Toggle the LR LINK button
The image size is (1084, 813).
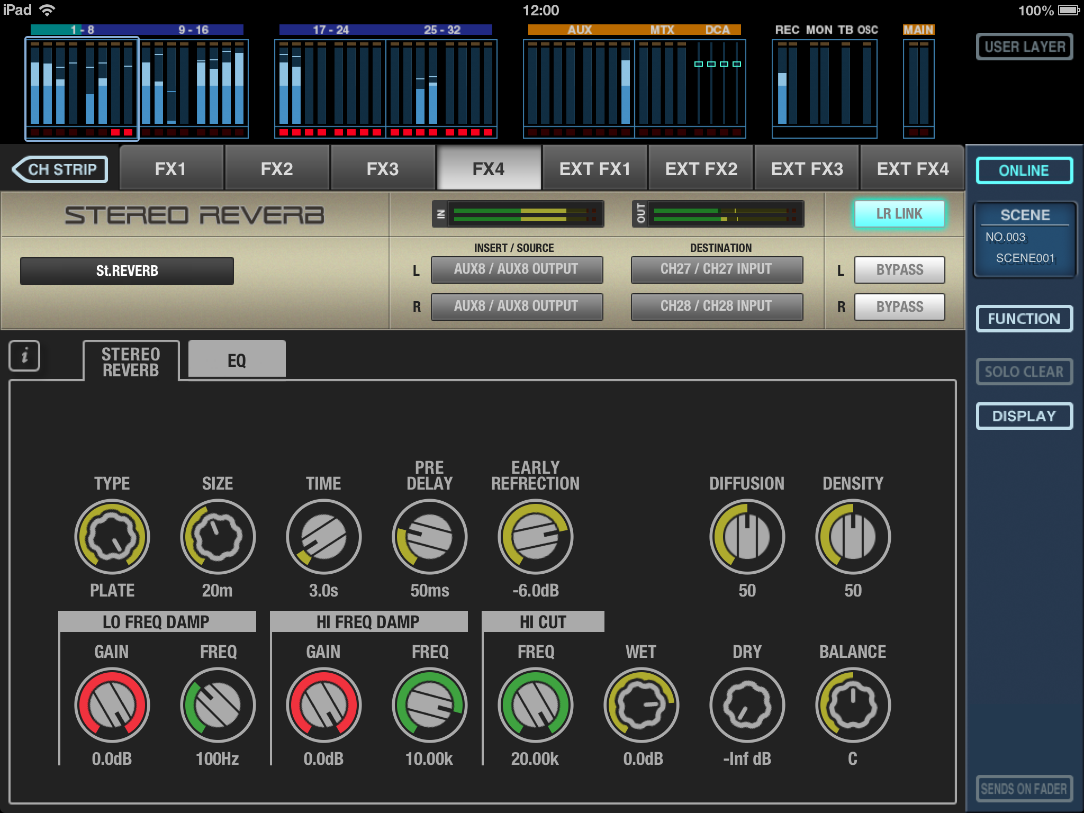pyautogui.click(x=899, y=214)
